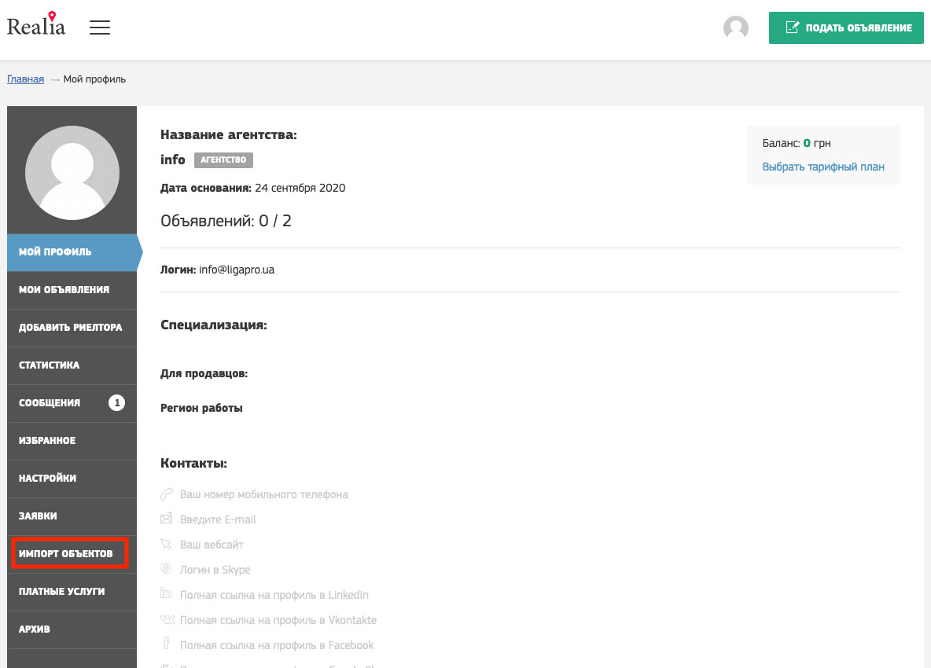Click the large profile photo placeholder
This screenshot has width=931, height=668.
(x=72, y=171)
